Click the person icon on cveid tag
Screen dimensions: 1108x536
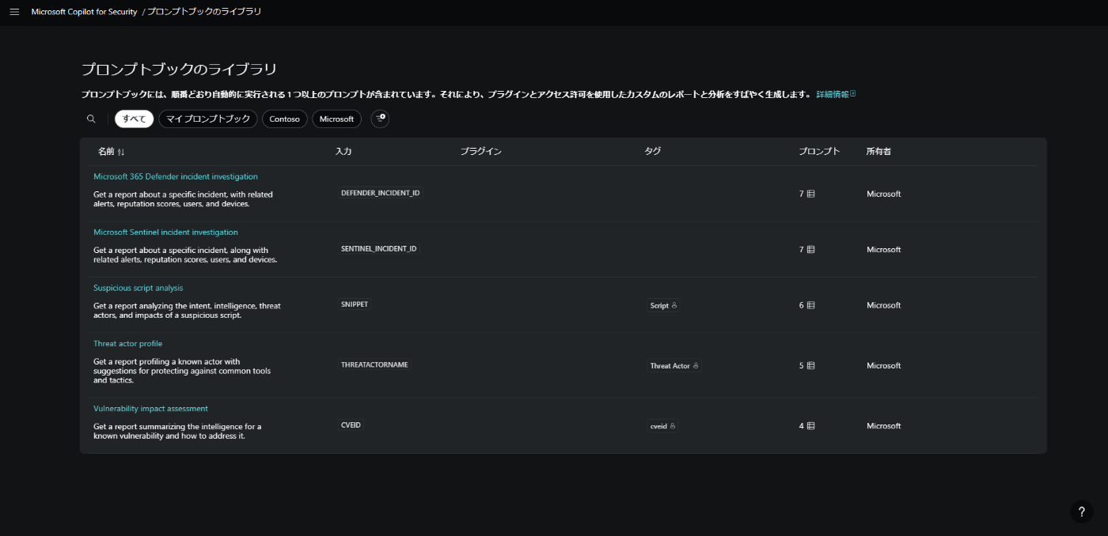[673, 425]
